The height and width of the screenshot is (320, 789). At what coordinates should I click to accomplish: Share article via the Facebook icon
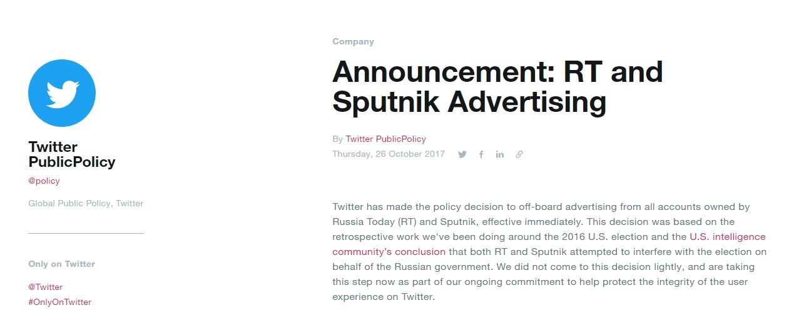pyautogui.click(x=481, y=154)
